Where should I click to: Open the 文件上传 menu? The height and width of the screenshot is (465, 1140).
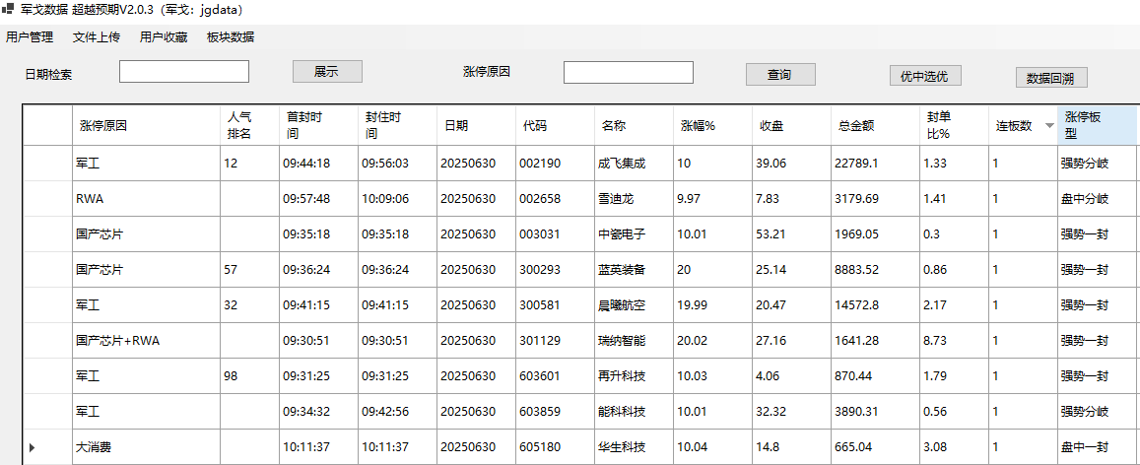click(x=96, y=37)
